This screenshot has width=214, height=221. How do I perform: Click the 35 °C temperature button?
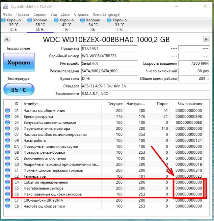tap(19, 90)
